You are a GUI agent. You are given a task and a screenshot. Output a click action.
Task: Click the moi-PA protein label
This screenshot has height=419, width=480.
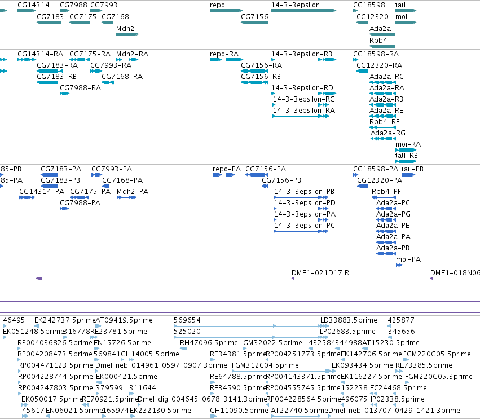(x=408, y=259)
